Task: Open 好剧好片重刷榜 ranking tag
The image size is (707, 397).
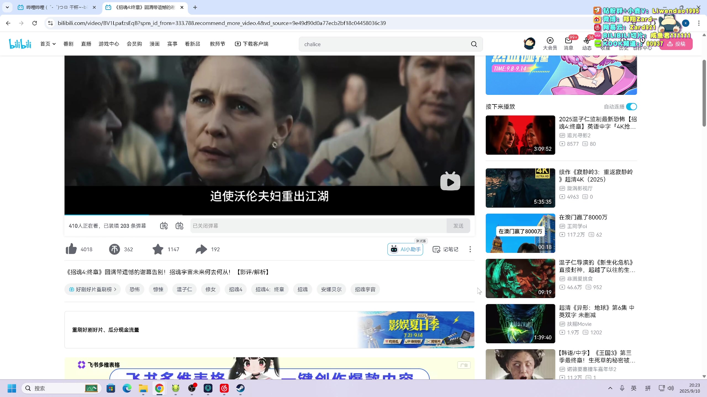Action: click(x=93, y=289)
